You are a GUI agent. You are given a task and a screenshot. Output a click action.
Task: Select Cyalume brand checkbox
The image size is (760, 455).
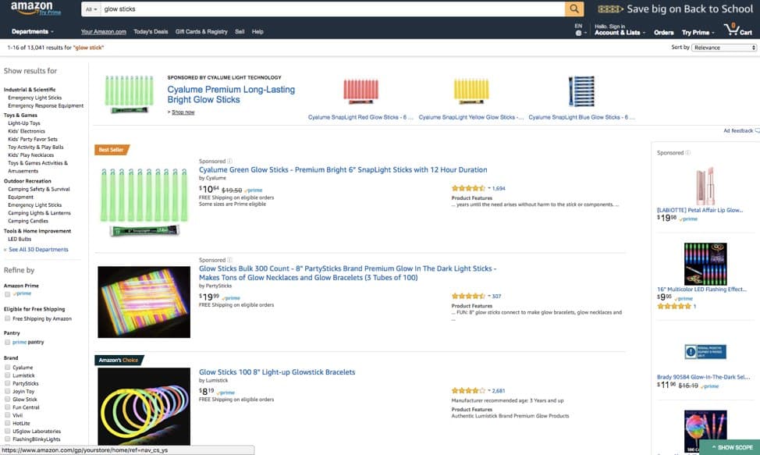pyautogui.click(x=7, y=368)
